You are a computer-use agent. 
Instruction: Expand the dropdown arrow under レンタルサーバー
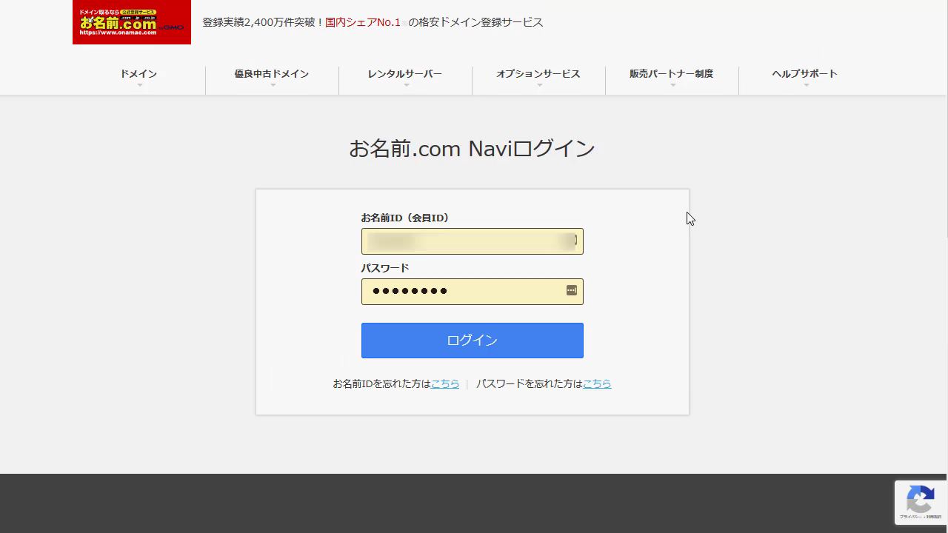(x=406, y=86)
